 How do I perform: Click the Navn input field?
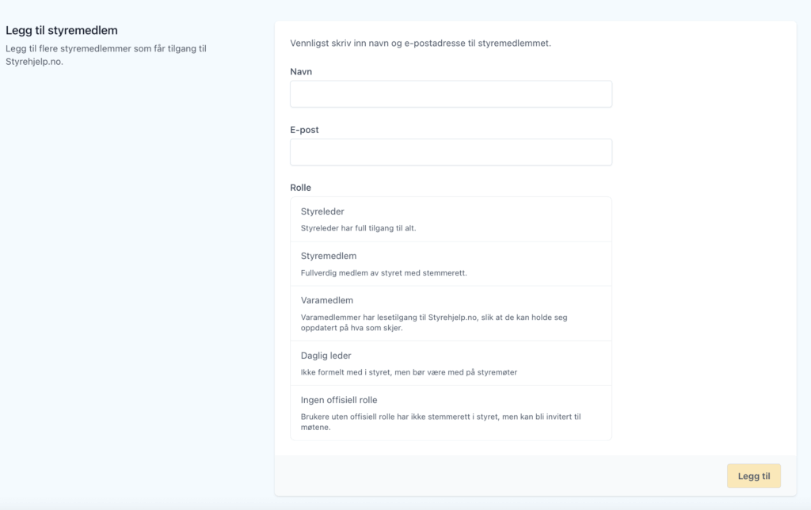tap(451, 93)
